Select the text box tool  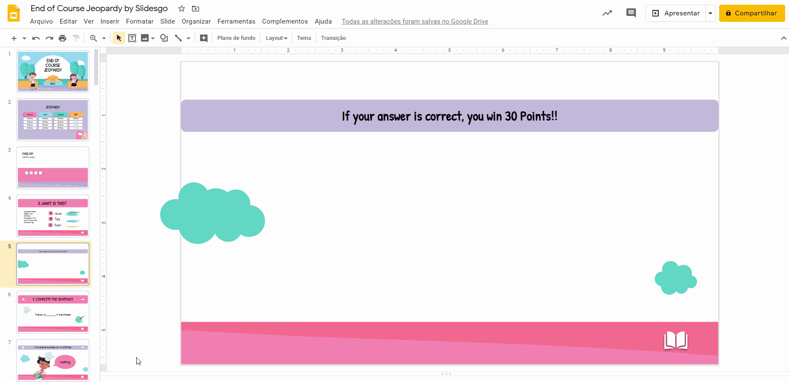[x=132, y=38]
